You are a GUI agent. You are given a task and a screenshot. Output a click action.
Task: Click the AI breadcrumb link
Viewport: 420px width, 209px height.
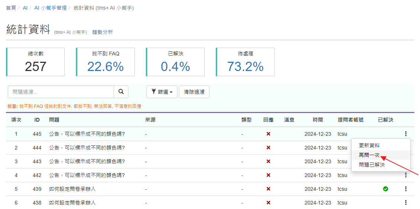[x=25, y=8]
